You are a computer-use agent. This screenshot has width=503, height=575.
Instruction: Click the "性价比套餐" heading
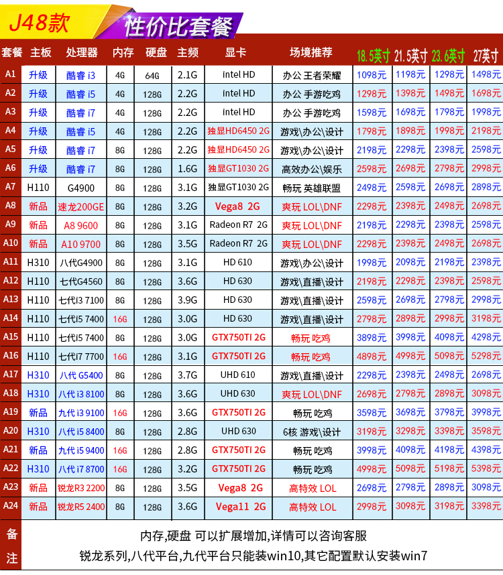click(x=178, y=27)
